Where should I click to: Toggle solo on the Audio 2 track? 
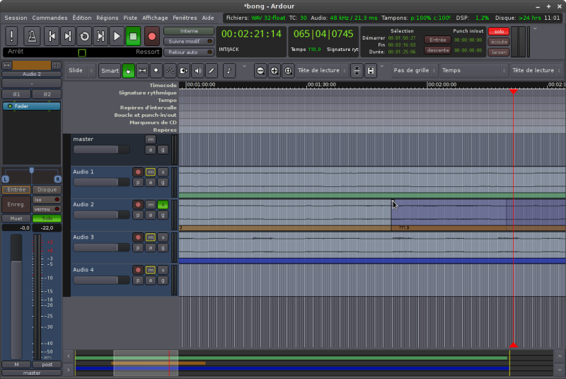[162, 205]
